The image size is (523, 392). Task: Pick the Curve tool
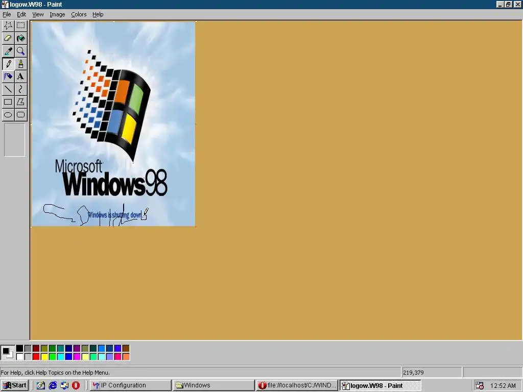[x=20, y=89]
